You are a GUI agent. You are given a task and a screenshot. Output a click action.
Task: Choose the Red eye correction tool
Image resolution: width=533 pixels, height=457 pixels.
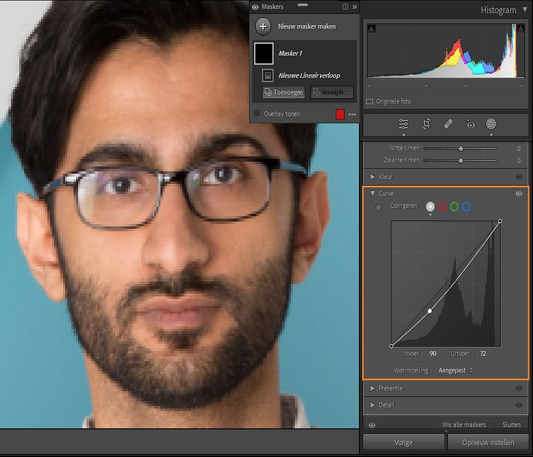click(x=470, y=124)
